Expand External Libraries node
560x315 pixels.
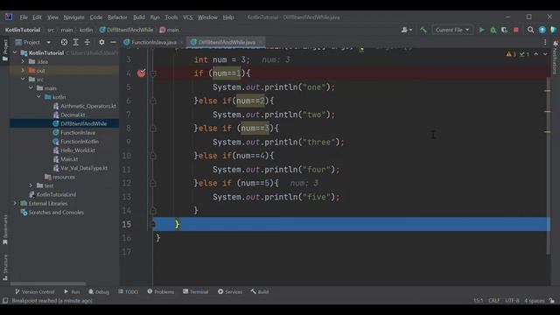(x=15, y=204)
